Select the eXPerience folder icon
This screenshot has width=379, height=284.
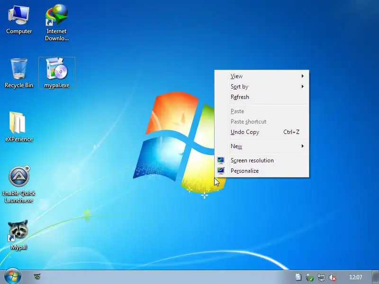19,126
